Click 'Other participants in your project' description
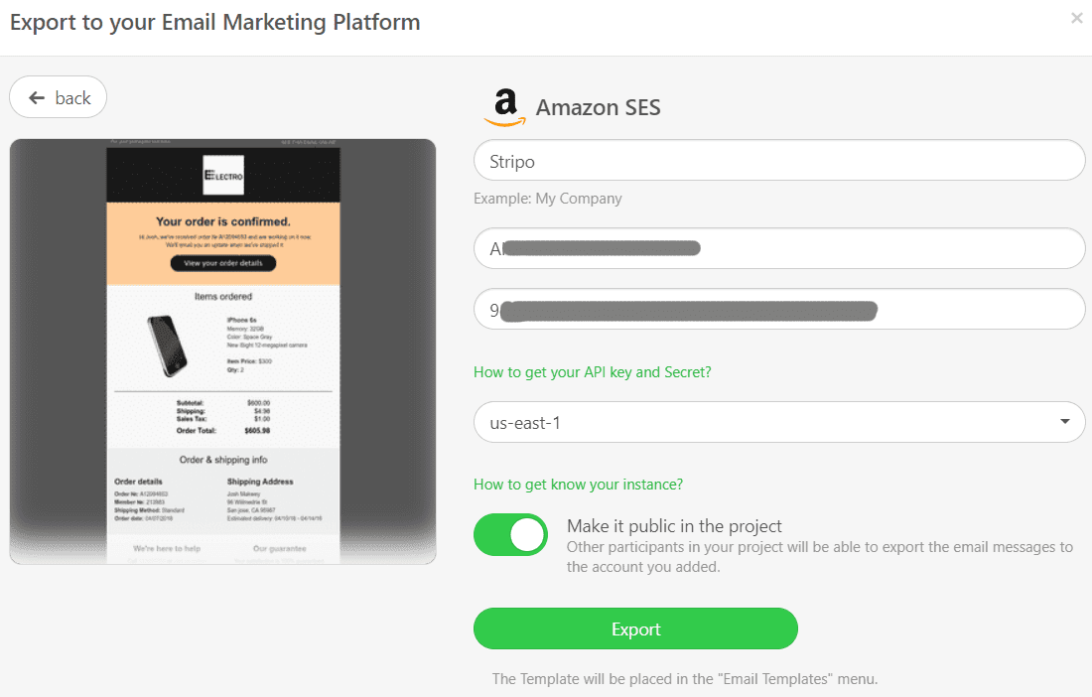 820,557
